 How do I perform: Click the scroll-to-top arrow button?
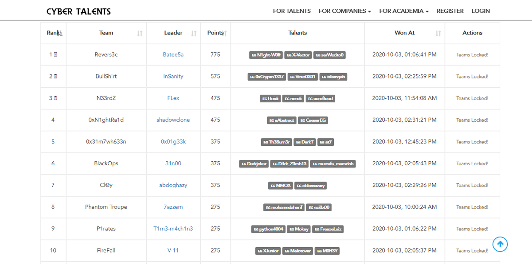point(500,244)
